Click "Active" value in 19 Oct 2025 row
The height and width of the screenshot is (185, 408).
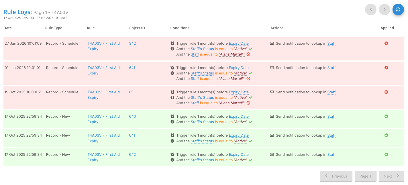(240, 98)
